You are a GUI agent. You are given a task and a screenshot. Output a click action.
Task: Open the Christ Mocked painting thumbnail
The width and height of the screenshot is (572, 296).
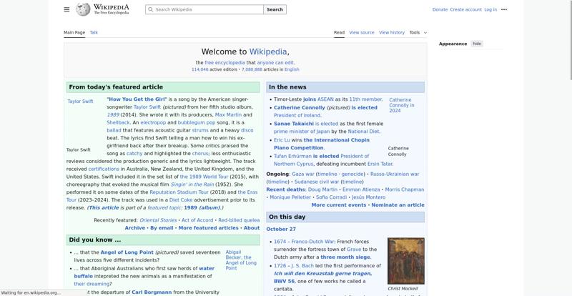click(x=405, y=261)
